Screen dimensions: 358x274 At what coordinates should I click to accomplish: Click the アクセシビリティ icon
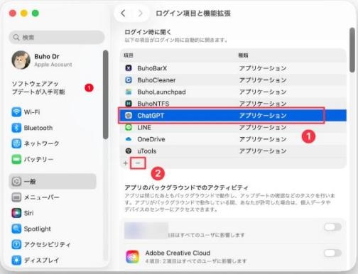16,244
